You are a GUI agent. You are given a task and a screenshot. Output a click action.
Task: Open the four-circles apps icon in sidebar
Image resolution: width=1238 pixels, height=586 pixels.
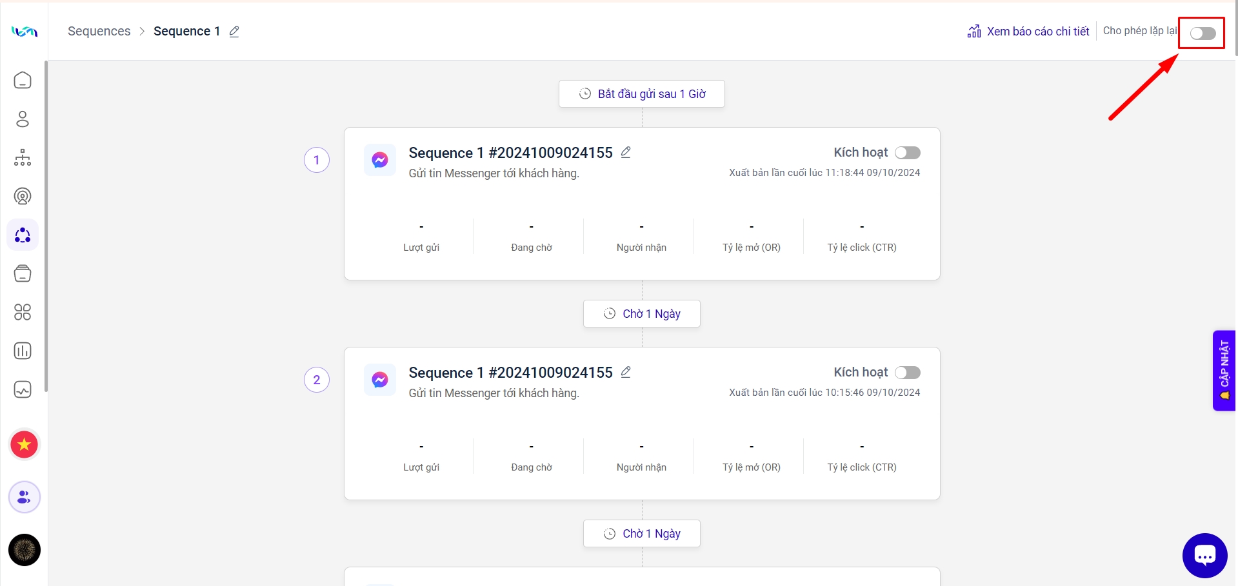click(x=23, y=313)
